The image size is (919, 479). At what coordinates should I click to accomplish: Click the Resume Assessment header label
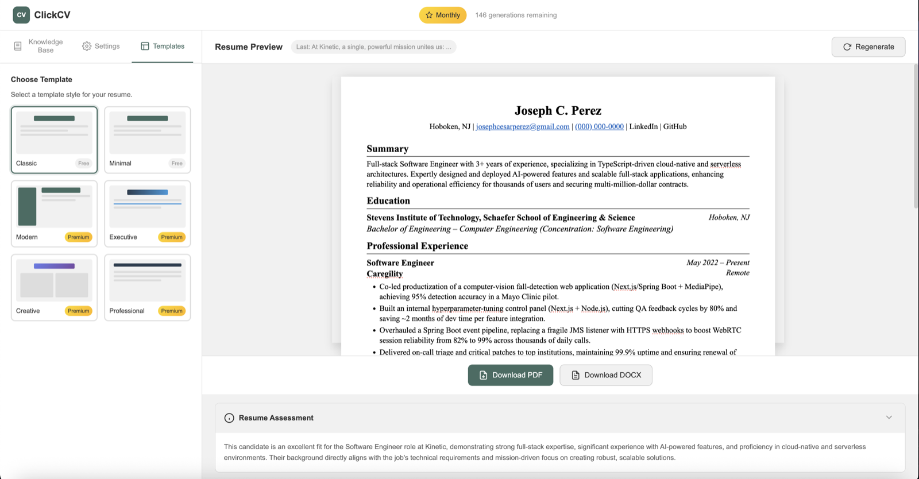coord(276,418)
